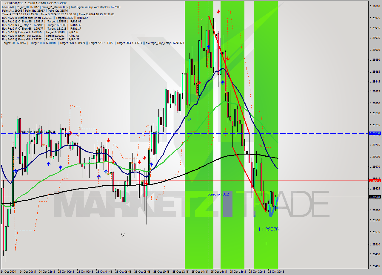Click the '24 Oct 20:45' time label

click(28, 272)
